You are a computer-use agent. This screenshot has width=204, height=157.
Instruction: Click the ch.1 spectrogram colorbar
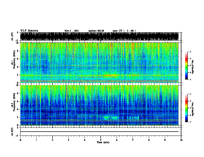[186, 65]
